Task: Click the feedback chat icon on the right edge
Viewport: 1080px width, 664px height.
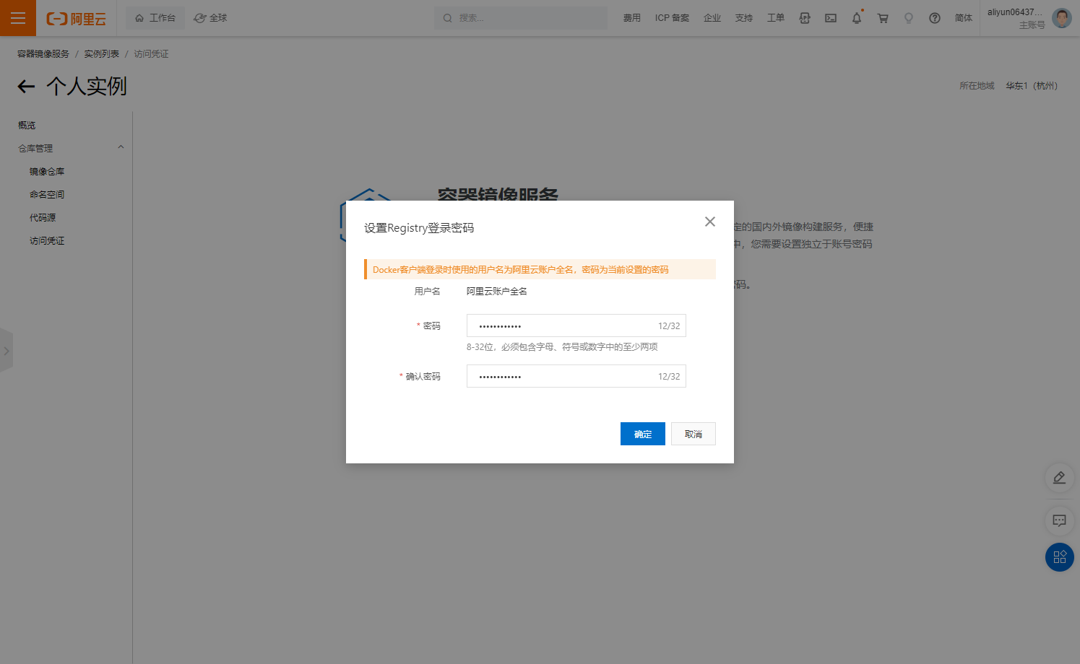Action: [1059, 520]
